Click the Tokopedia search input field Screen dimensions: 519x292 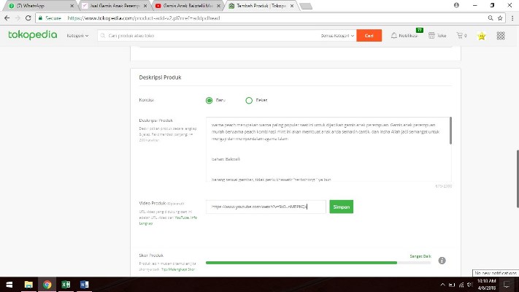tap(212, 36)
